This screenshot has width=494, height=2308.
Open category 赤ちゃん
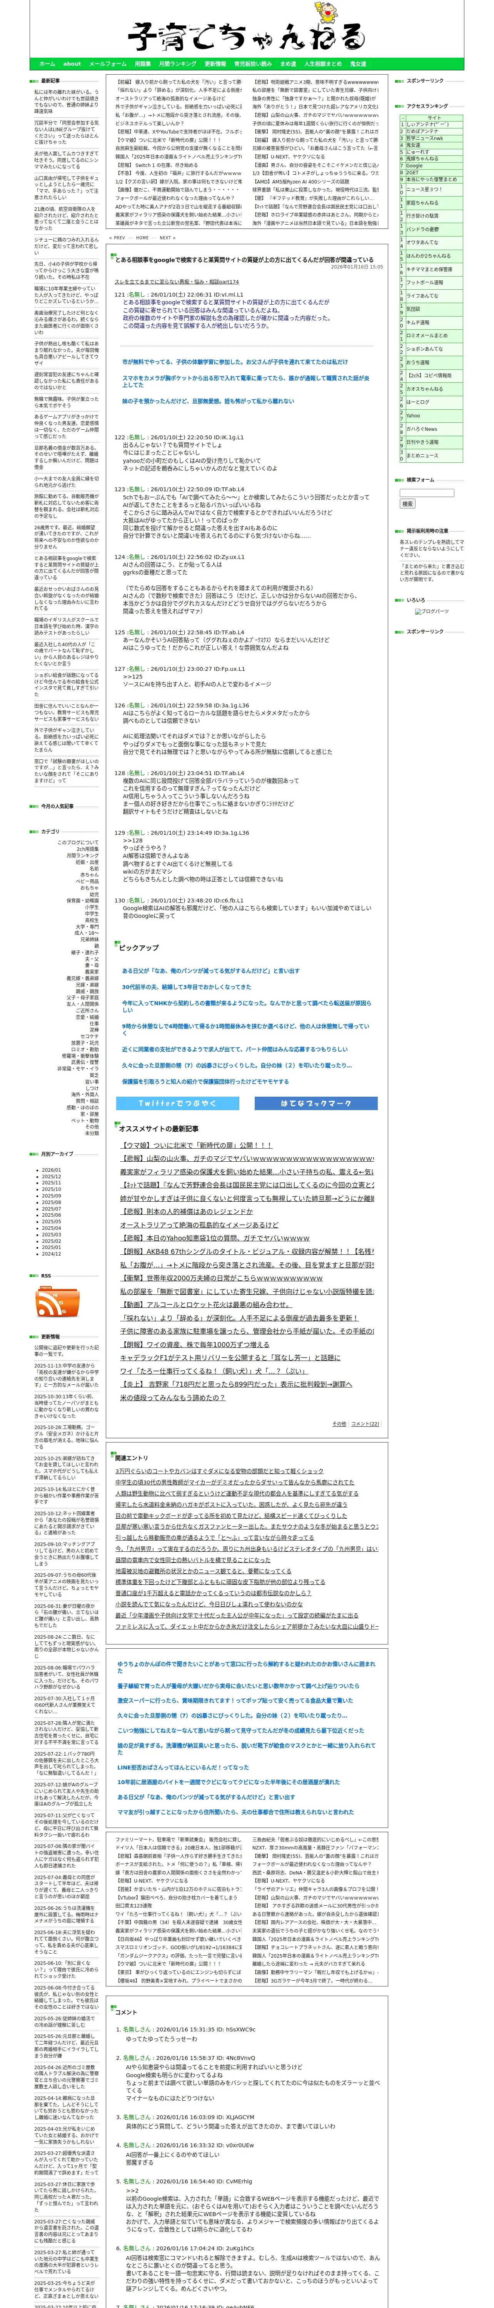(90, 876)
